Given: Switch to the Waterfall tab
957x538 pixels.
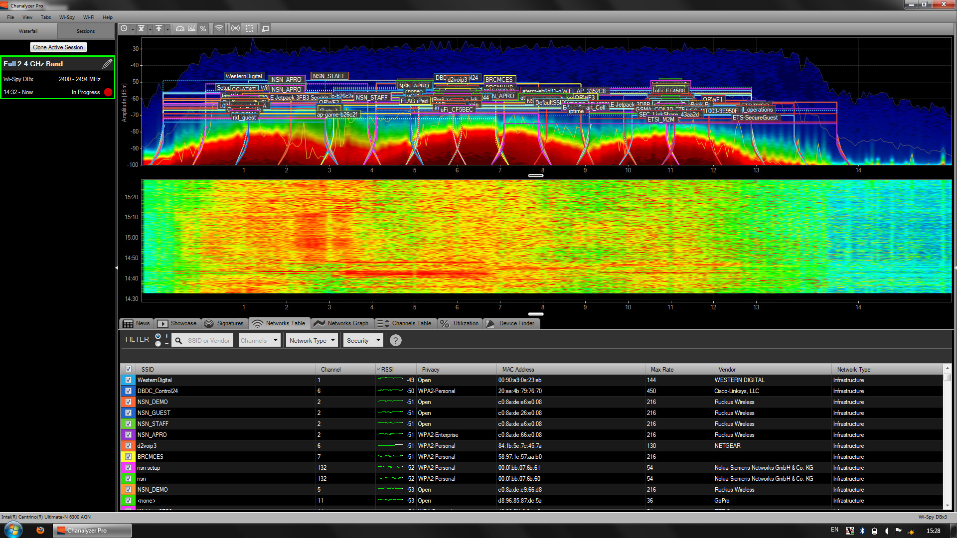Looking at the screenshot, I should pos(28,31).
